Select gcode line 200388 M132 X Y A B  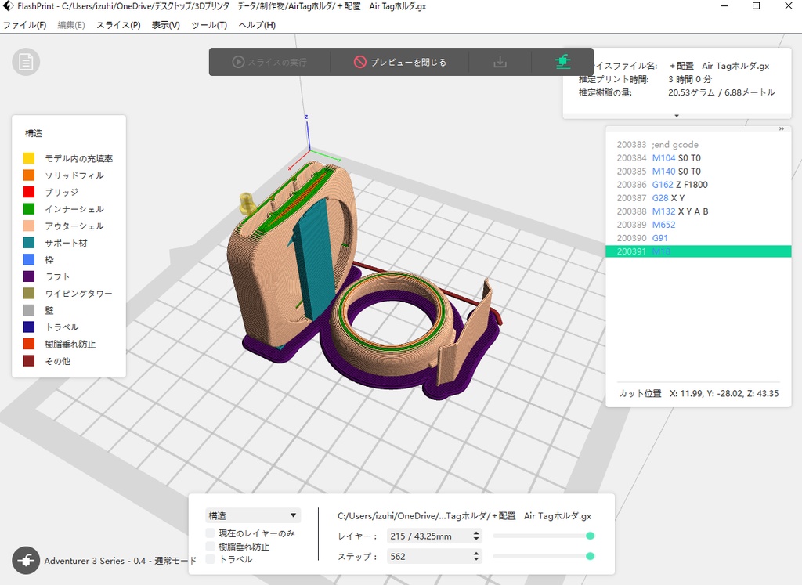(698, 211)
